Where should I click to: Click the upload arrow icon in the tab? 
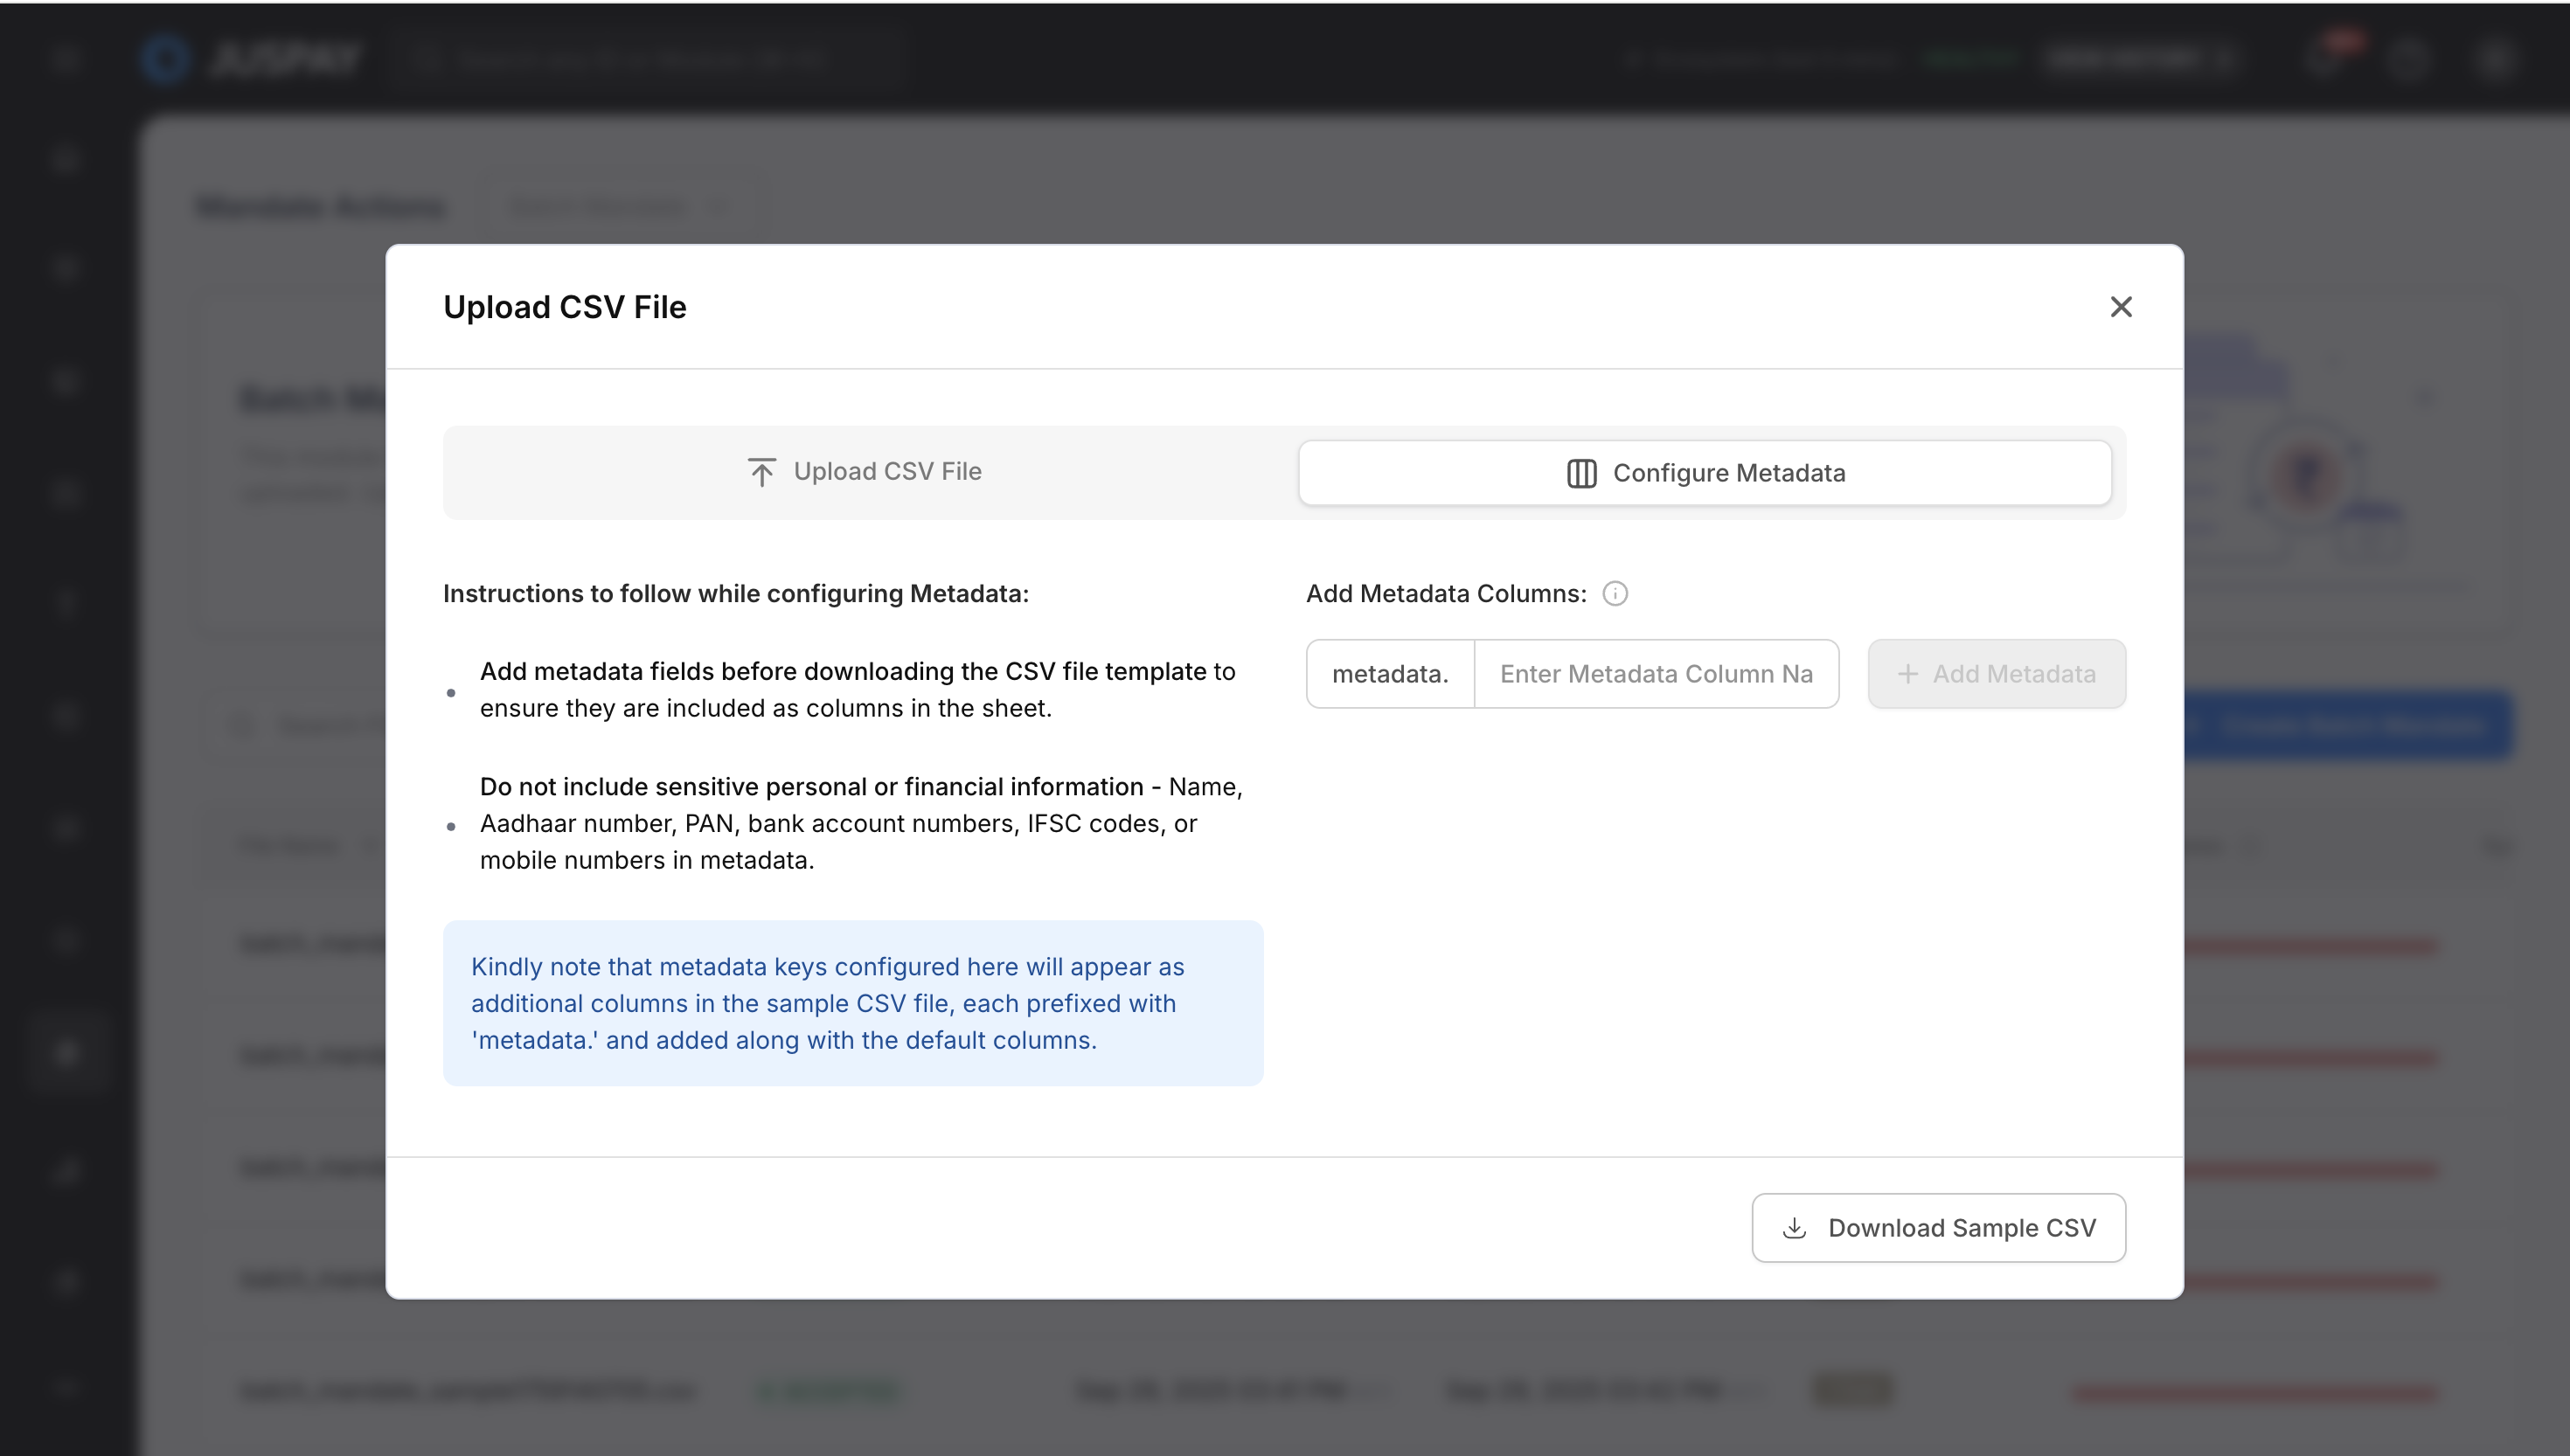click(761, 472)
